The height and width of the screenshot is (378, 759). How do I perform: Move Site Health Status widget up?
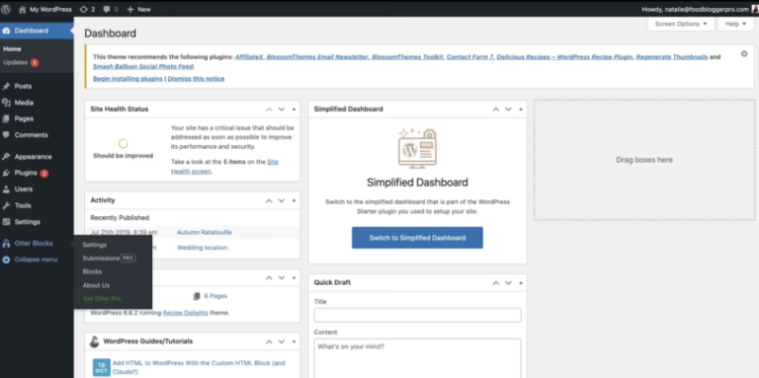(269, 110)
